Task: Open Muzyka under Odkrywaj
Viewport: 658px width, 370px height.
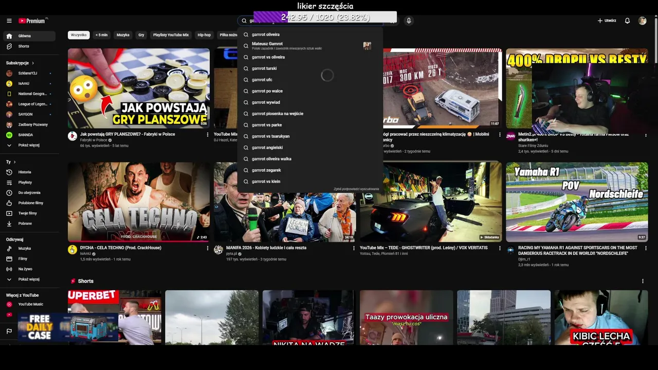Action: 29,248
